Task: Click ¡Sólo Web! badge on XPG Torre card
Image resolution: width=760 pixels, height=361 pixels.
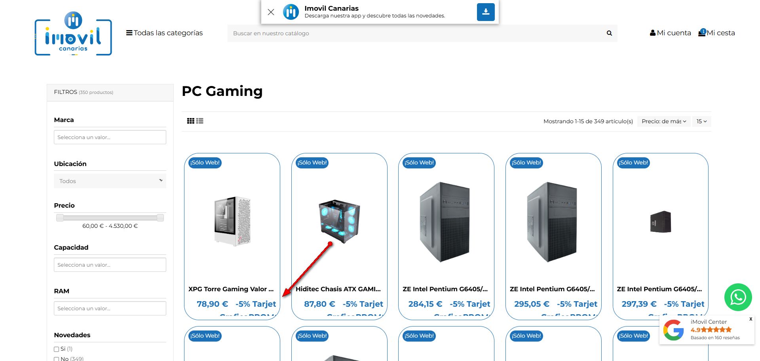Action: point(205,162)
